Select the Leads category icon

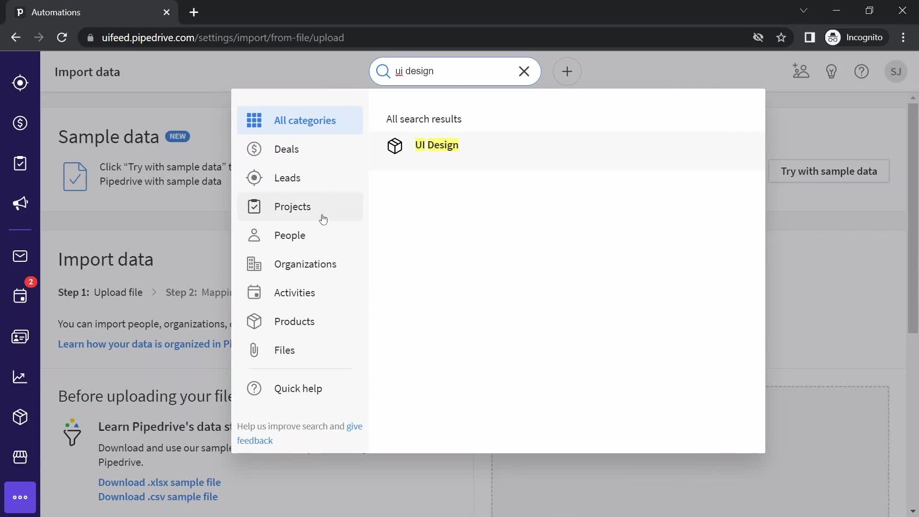(x=254, y=178)
